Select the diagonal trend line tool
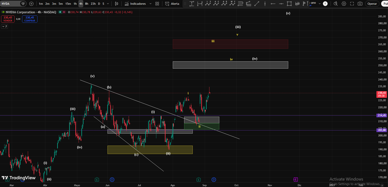Screen dimensions: 388x187 coord(257,4)
